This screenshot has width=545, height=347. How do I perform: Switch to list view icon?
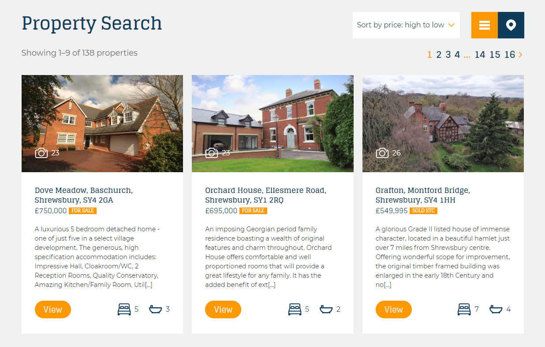tap(484, 25)
